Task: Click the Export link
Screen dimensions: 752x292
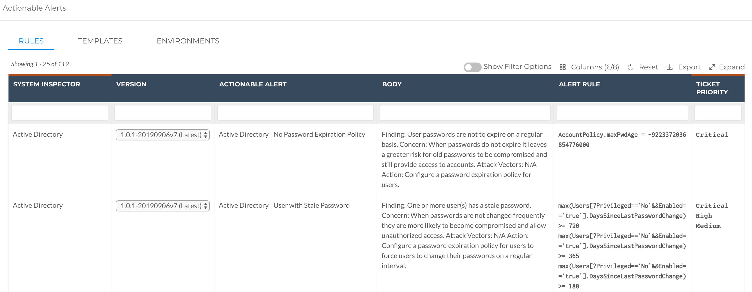Action: coord(689,67)
